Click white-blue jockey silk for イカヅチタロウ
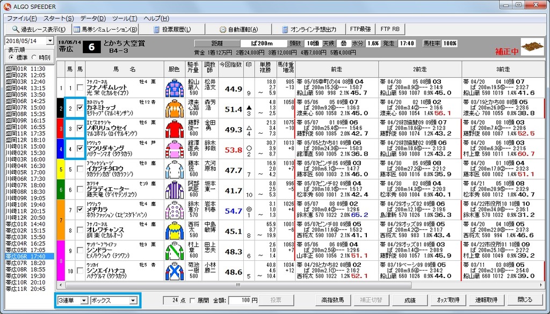This screenshot has height=314, width=550. (175, 170)
